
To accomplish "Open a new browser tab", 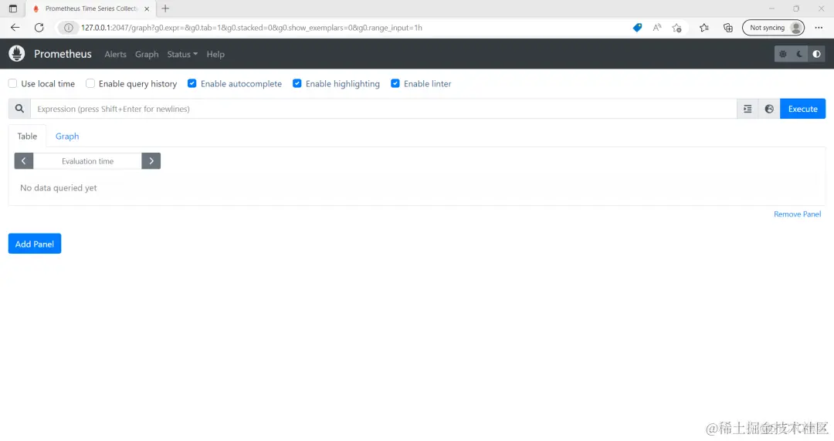I will point(165,8).
